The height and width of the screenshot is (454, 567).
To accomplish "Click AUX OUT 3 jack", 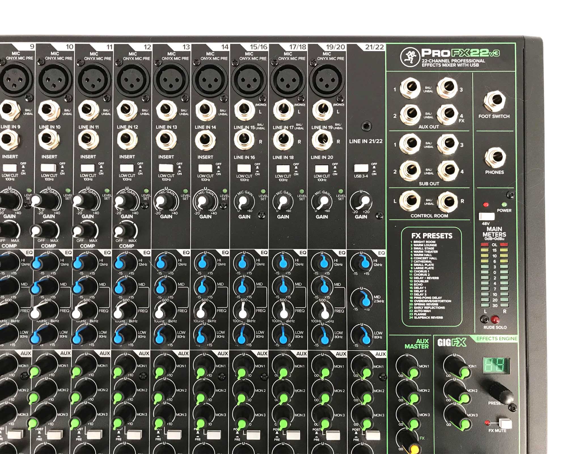I will [447, 88].
